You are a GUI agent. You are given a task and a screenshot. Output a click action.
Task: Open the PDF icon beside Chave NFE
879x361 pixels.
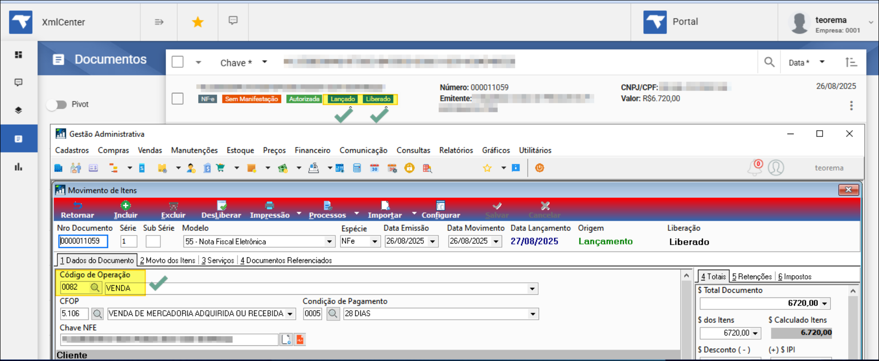pos(300,339)
